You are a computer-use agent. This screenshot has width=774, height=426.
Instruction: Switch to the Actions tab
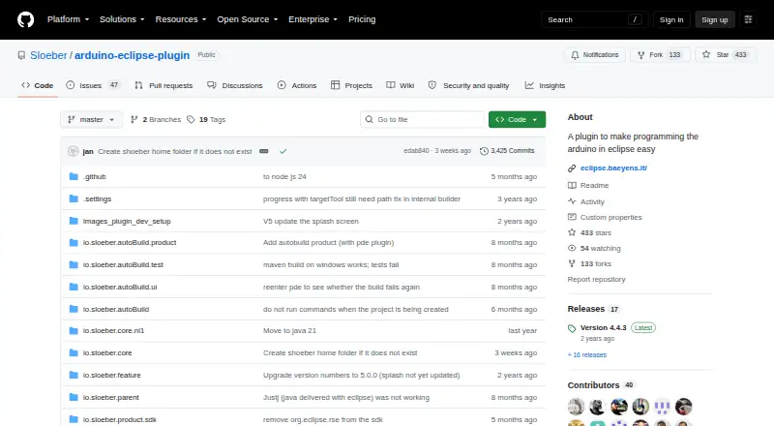297,85
